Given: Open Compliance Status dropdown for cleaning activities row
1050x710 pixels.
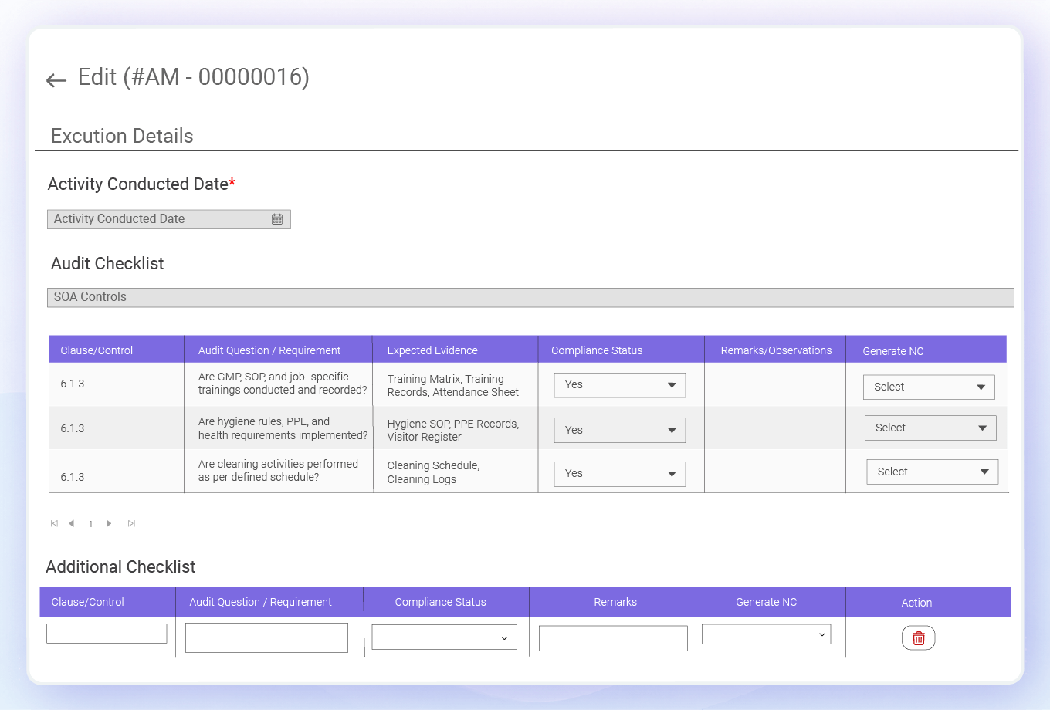Looking at the screenshot, I should (x=620, y=474).
